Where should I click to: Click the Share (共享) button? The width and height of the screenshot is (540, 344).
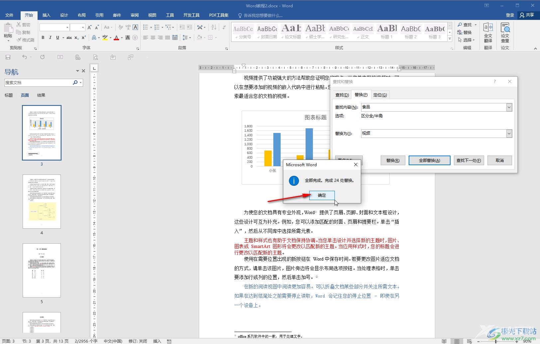[527, 15]
